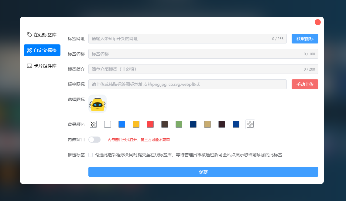Pick the yellow background color swatch
The image size is (346, 201).
coord(136,124)
